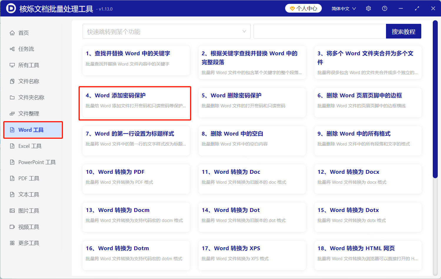The image size is (441, 279).
Task: Open the settings gear icon
Action: click(368, 8)
